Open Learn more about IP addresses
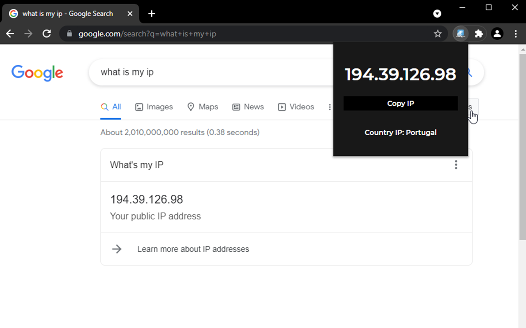Screen dimensions: 526x328 [x=193, y=249]
